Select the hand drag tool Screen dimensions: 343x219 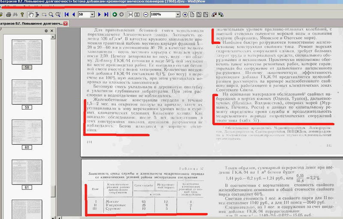(x=31, y=15)
